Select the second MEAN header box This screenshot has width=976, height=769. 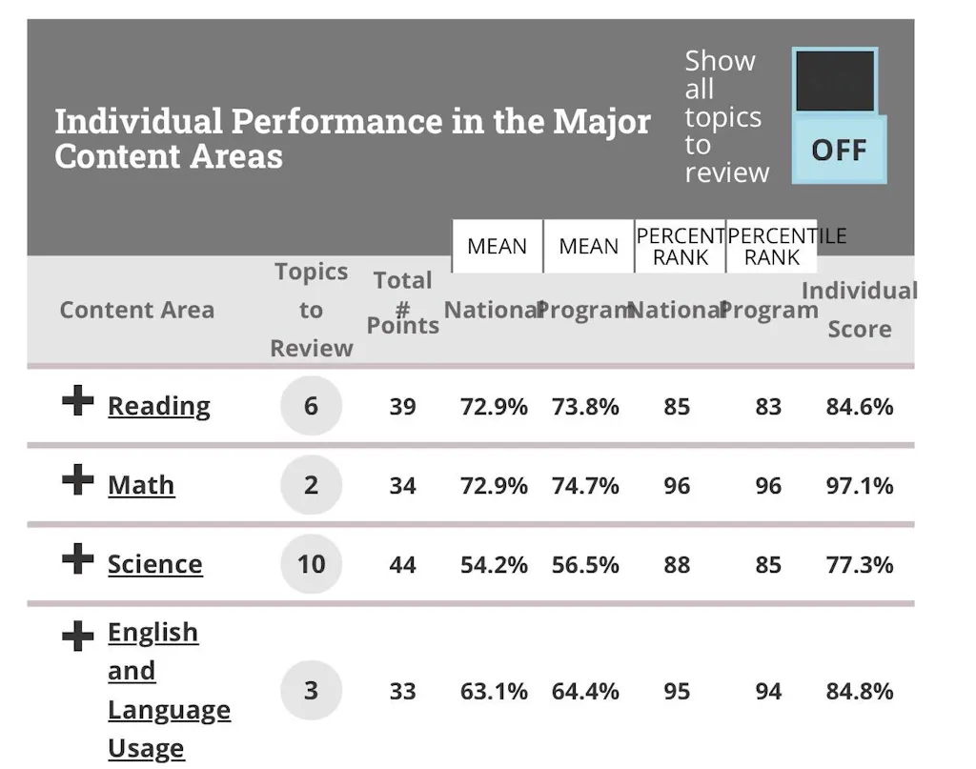pyautogui.click(x=588, y=247)
